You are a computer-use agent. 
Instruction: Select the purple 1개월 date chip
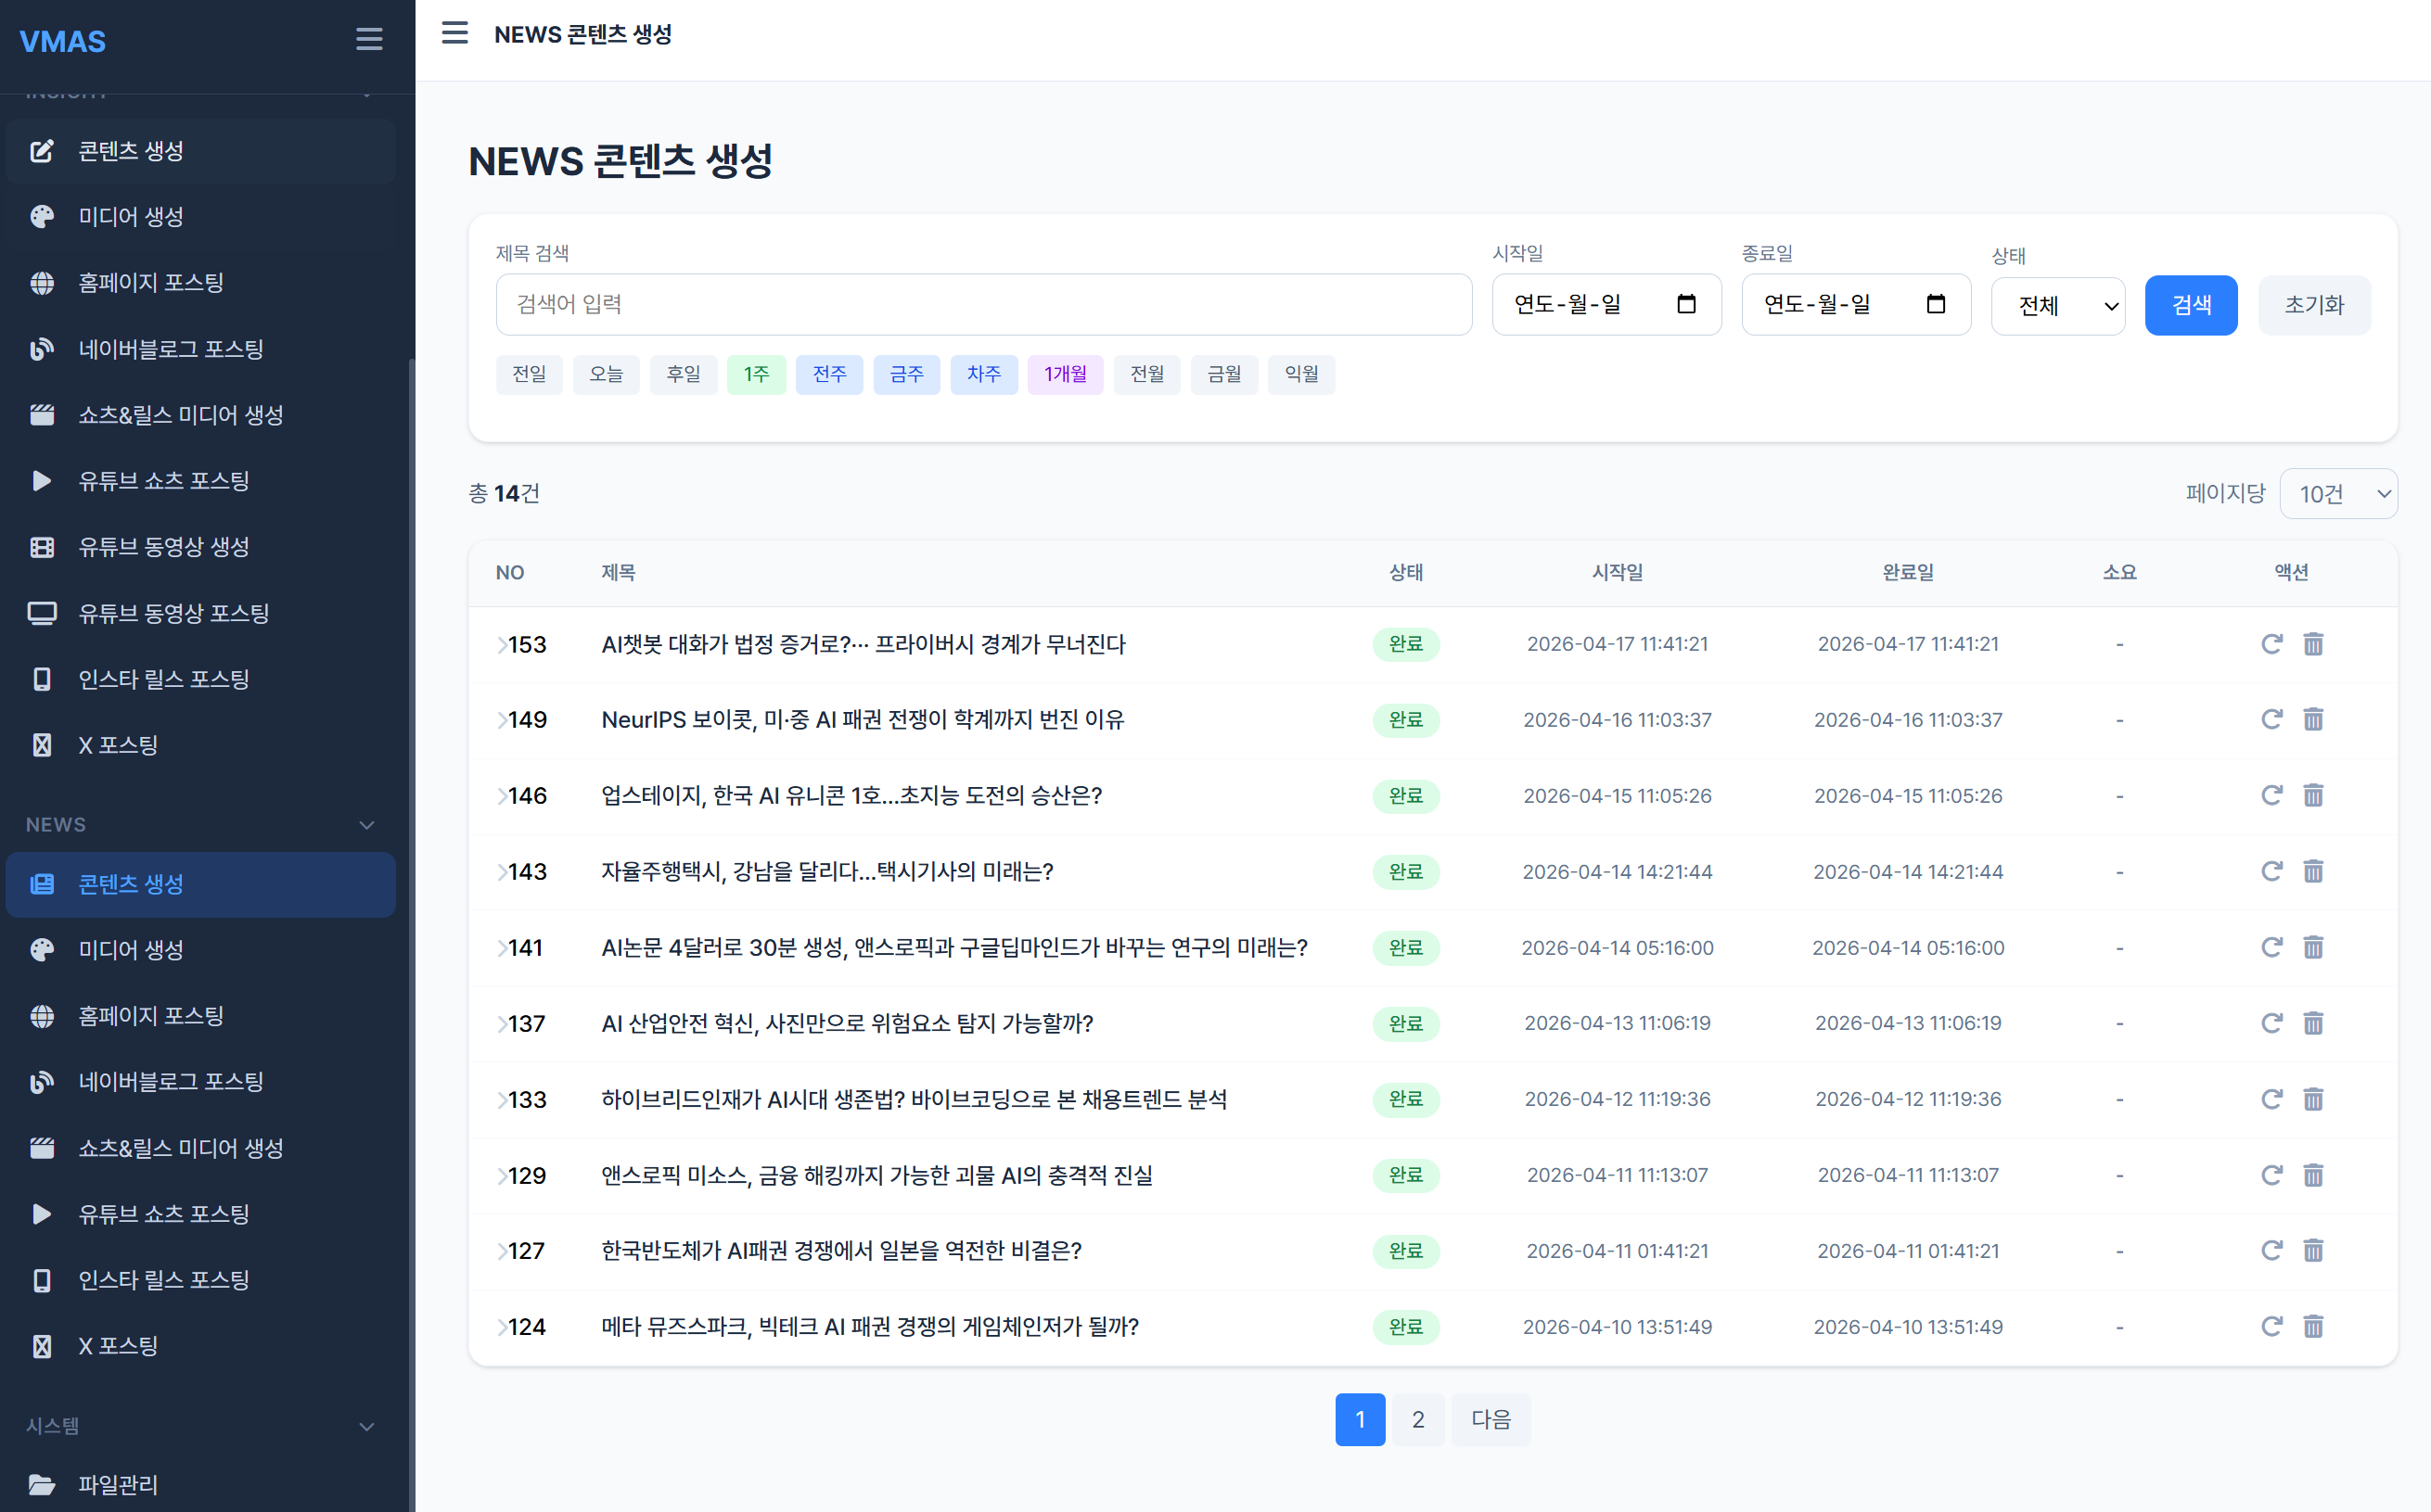[x=1065, y=374]
